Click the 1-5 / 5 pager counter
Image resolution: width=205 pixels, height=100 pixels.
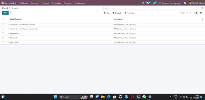pos(183,13)
